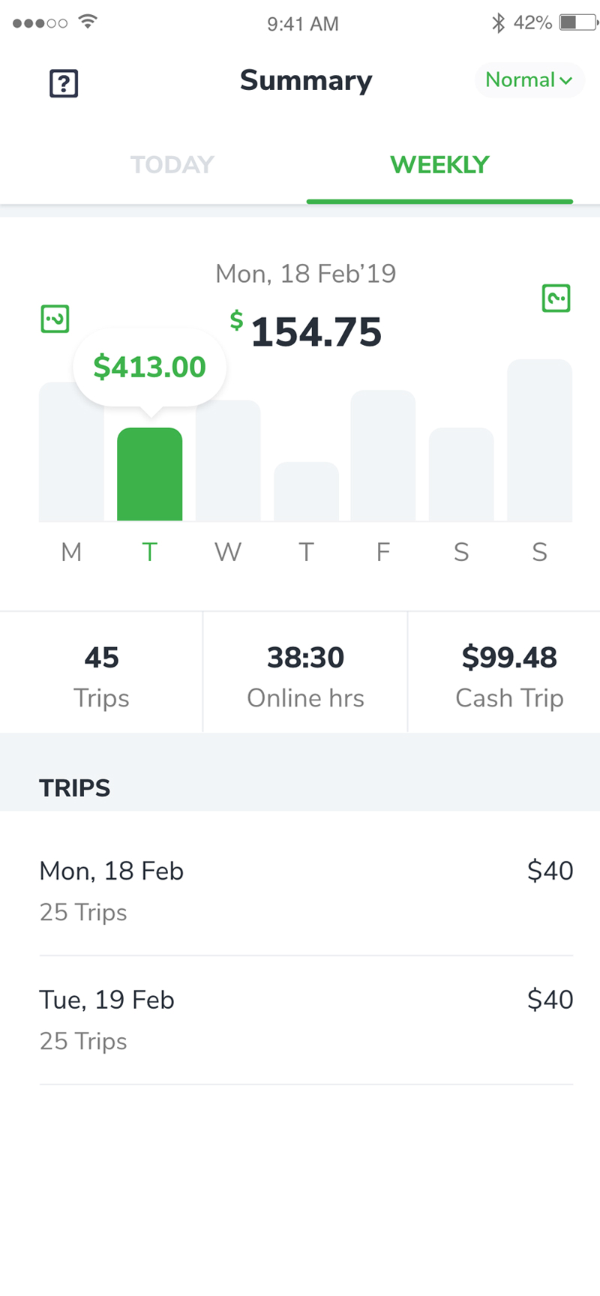Tap the left green week navigation icon
The width and height of the screenshot is (600, 1296).
[55, 319]
